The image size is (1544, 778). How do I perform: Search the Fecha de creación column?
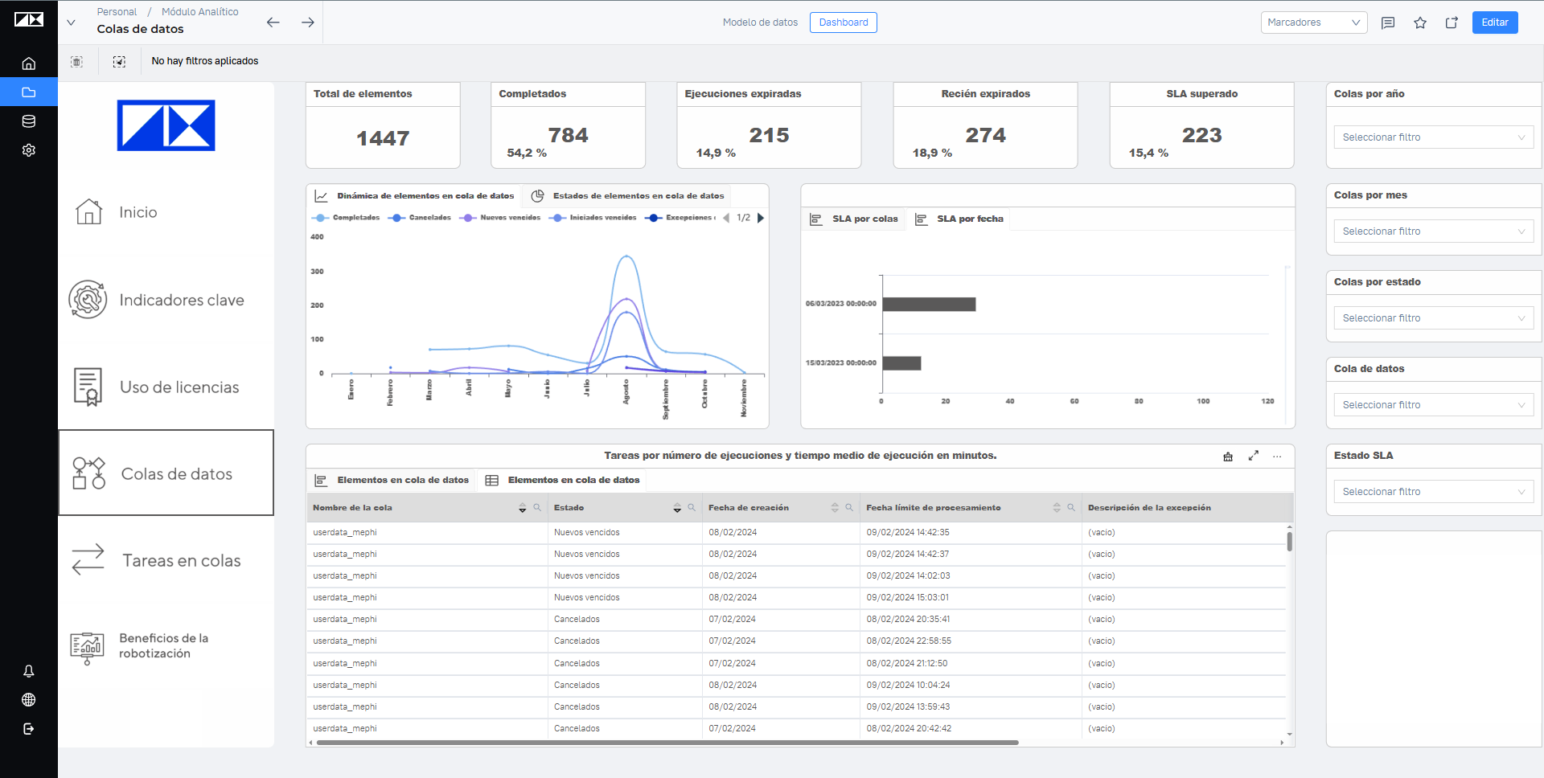pyautogui.click(x=849, y=508)
